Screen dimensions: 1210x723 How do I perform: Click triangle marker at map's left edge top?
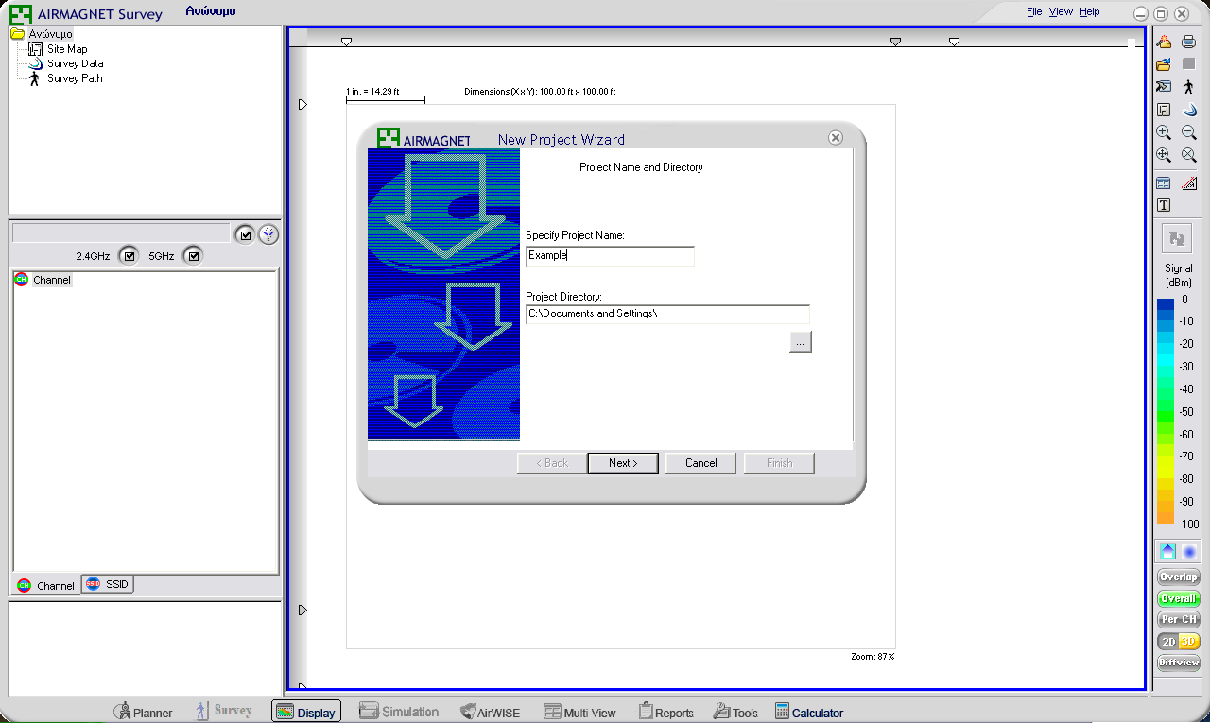click(302, 105)
